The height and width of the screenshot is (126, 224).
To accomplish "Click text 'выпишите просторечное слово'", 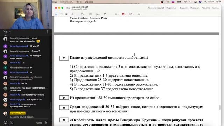I will tap(134, 98).
